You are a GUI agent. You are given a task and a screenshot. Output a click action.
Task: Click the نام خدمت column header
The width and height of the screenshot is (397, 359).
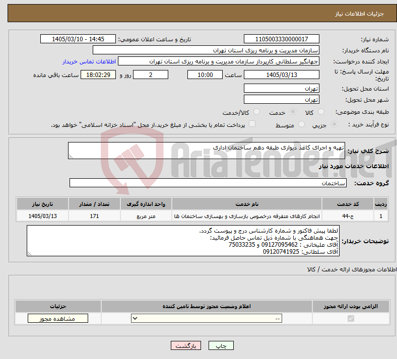[x=247, y=204]
